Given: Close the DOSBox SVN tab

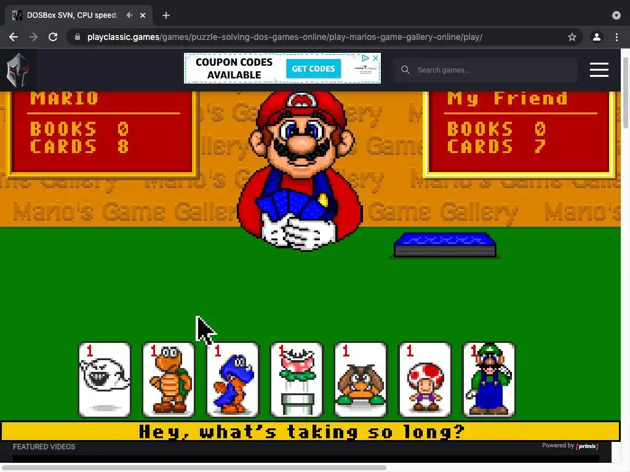Looking at the screenshot, I should click(x=143, y=15).
